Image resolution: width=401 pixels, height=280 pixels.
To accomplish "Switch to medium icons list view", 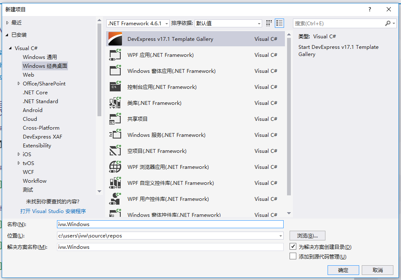I will [279, 23].
